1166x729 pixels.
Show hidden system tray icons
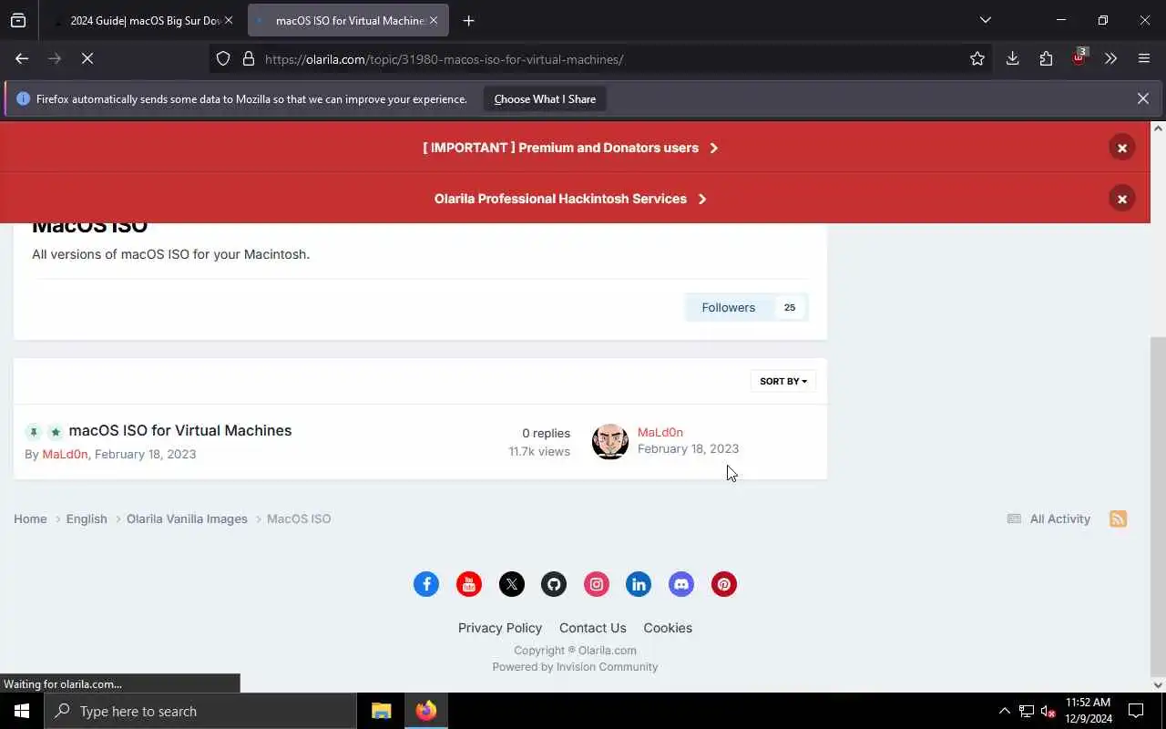click(x=1004, y=711)
